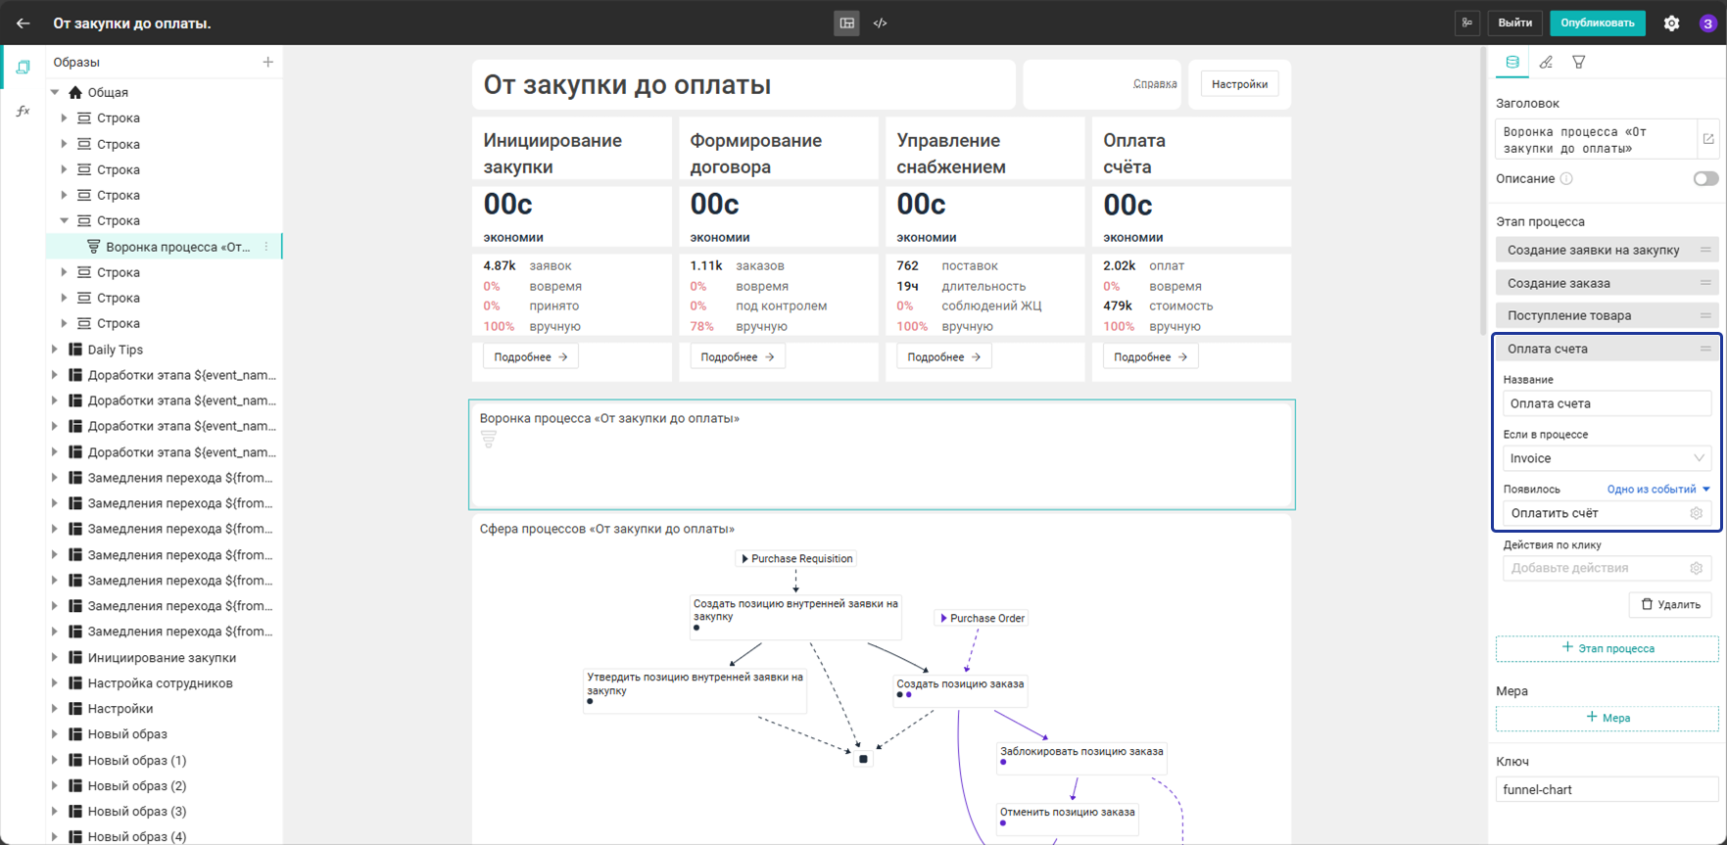Click the Удалить button

pyautogui.click(x=1670, y=604)
